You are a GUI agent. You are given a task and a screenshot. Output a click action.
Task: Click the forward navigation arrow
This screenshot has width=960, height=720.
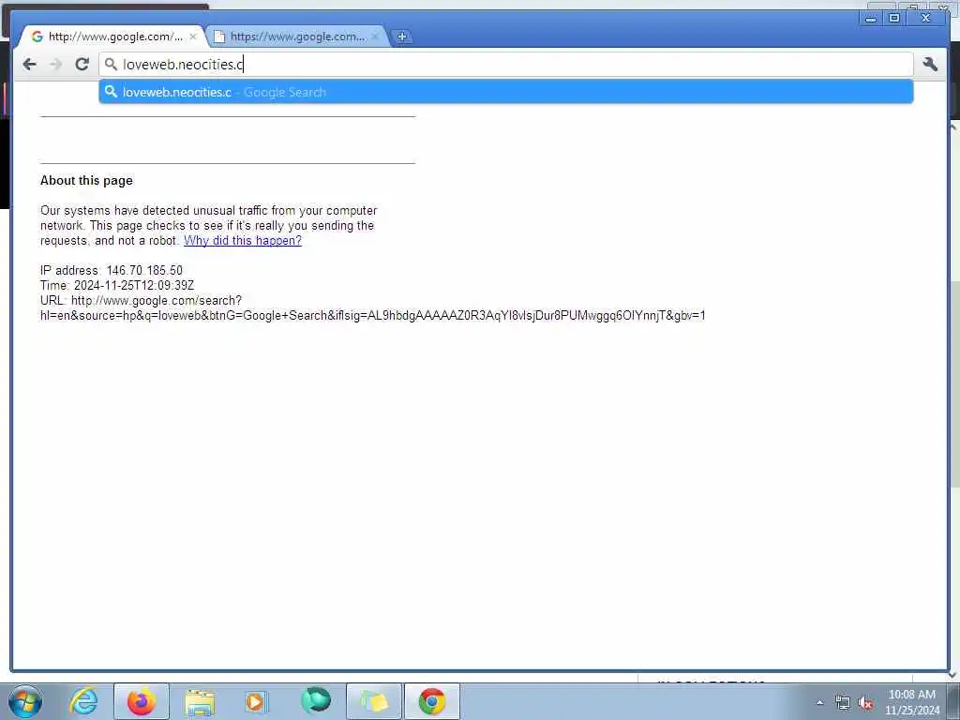pyautogui.click(x=55, y=65)
